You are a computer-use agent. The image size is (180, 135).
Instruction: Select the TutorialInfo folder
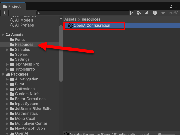coord(22,69)
